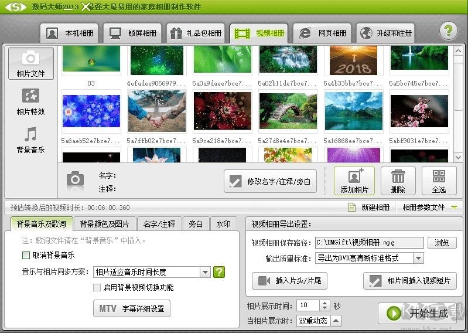Select 背景音乐及歌词 tab

click(42, 224)
